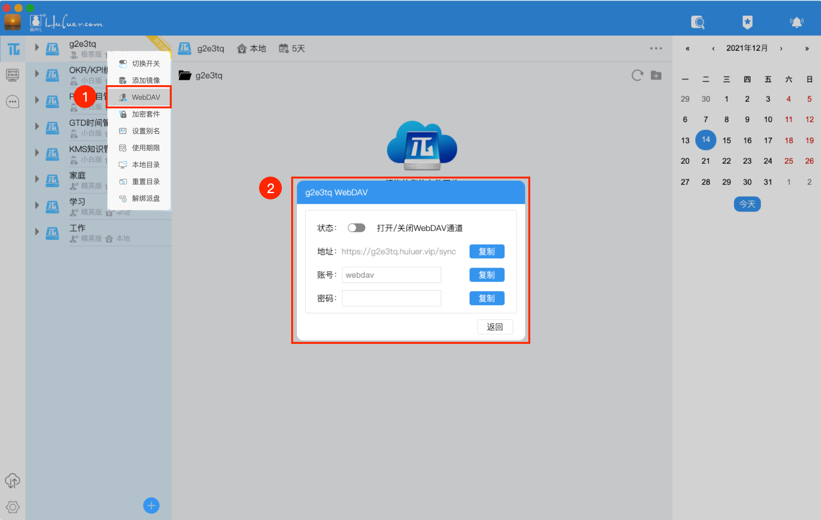Click the user avatar in the header
The image size is (821, 520).
coord(12,22)
